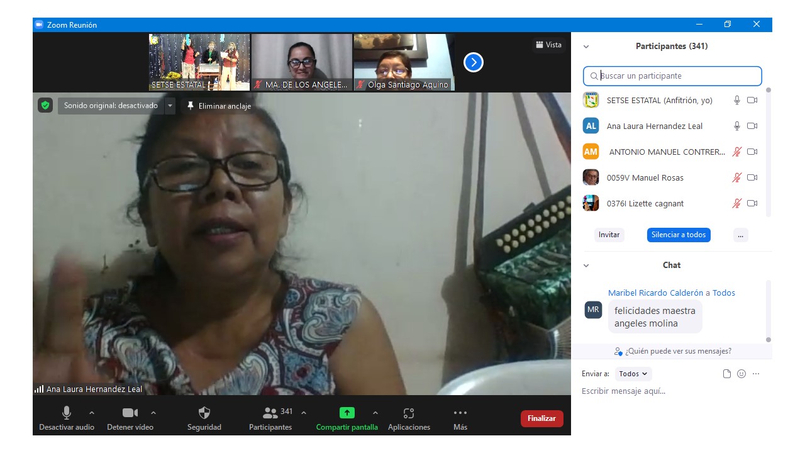Click the green Compartir pantalla icon

tap(347, 413)
